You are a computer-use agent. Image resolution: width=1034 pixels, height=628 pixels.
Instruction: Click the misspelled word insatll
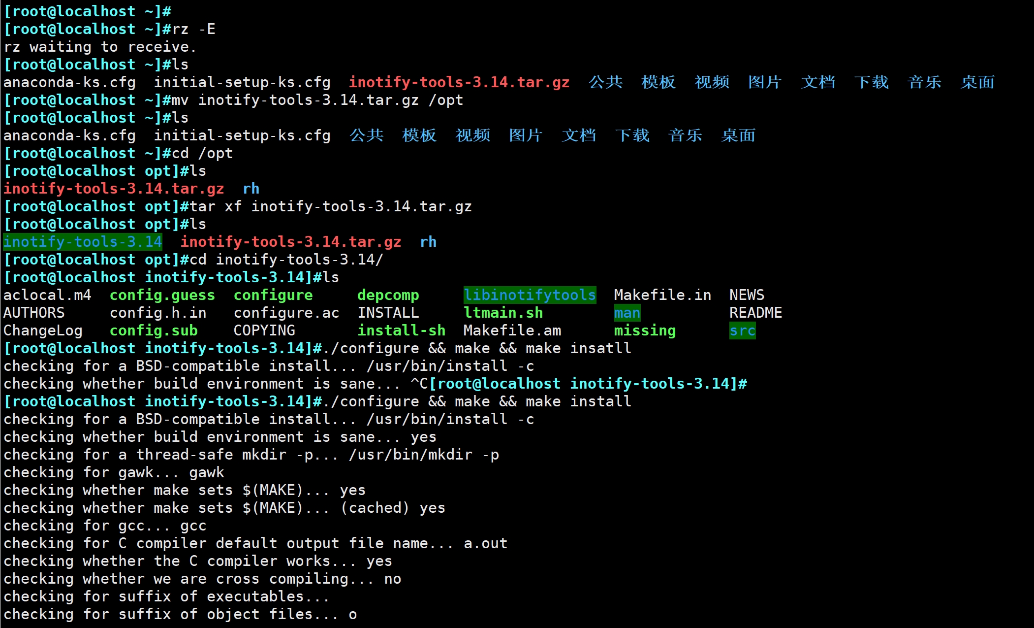(x=600, y=348)
